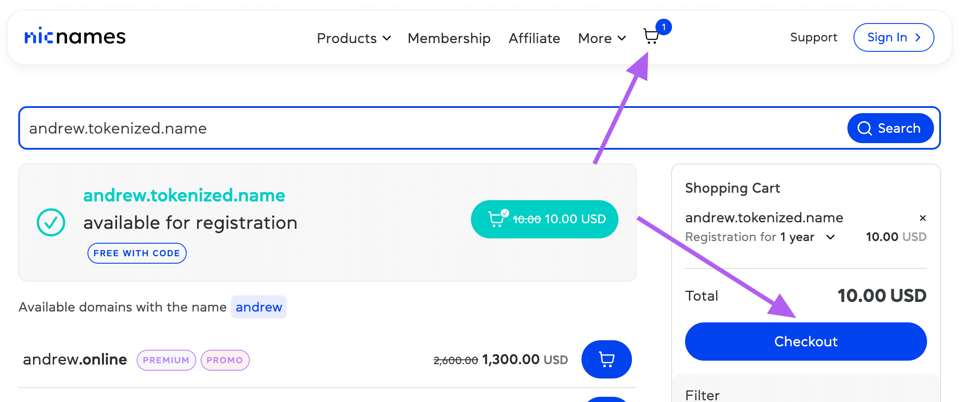This screenshot has width=961, height=402.
Task: Click the cart badge showing 1
Action: pos(663,27)
